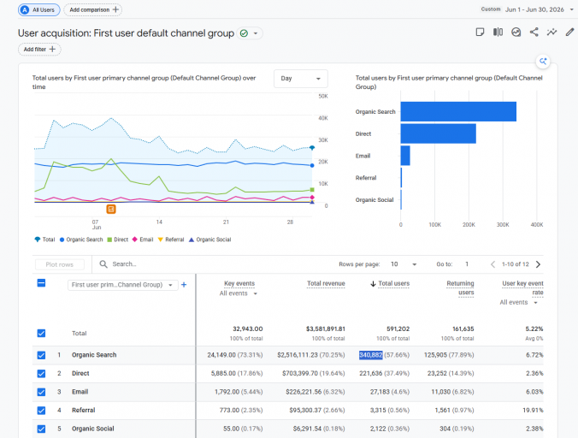Click the Add filter button
This screenshot has width=578, height=438.
point(39,50)
